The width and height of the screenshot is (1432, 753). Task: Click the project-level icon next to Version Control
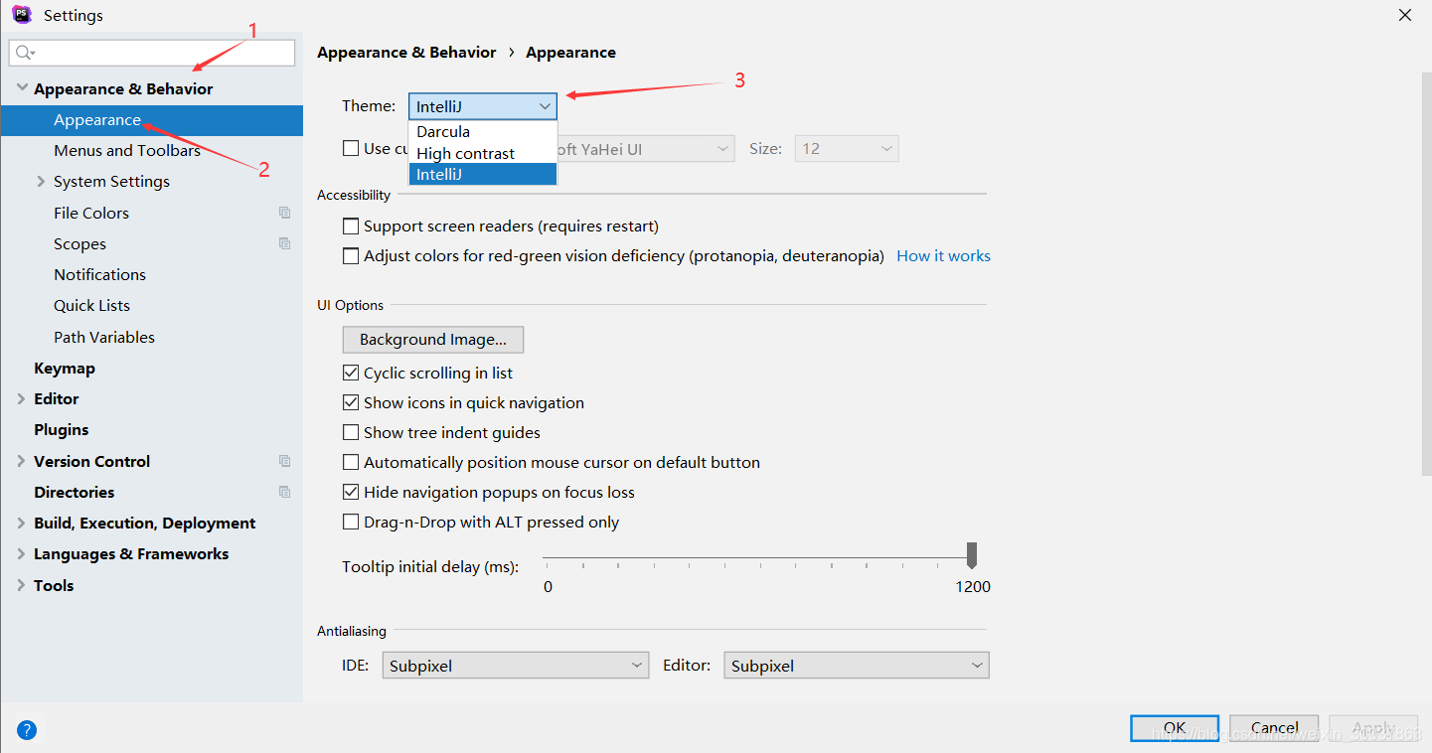pyautogui.click(x=285, y=461)
